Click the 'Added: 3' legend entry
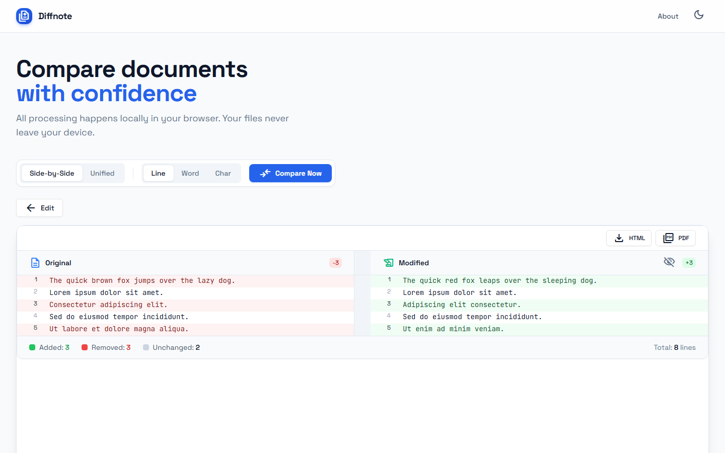Viewport: 725px width, 453px height. pyautogui.click(x=49, y=347)
